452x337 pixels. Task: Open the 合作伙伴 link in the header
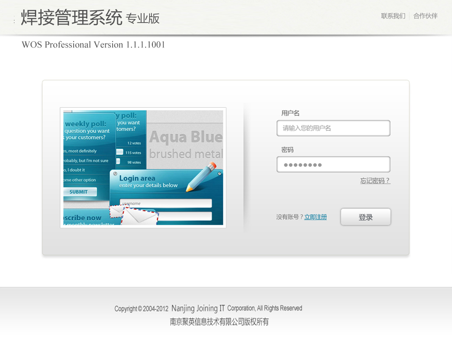tap(425, 16)
